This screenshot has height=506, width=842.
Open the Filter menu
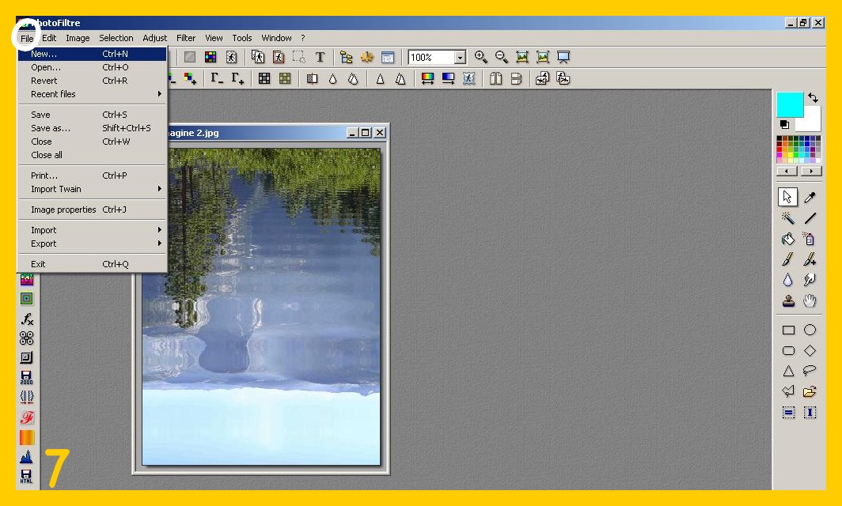(186, 38)
